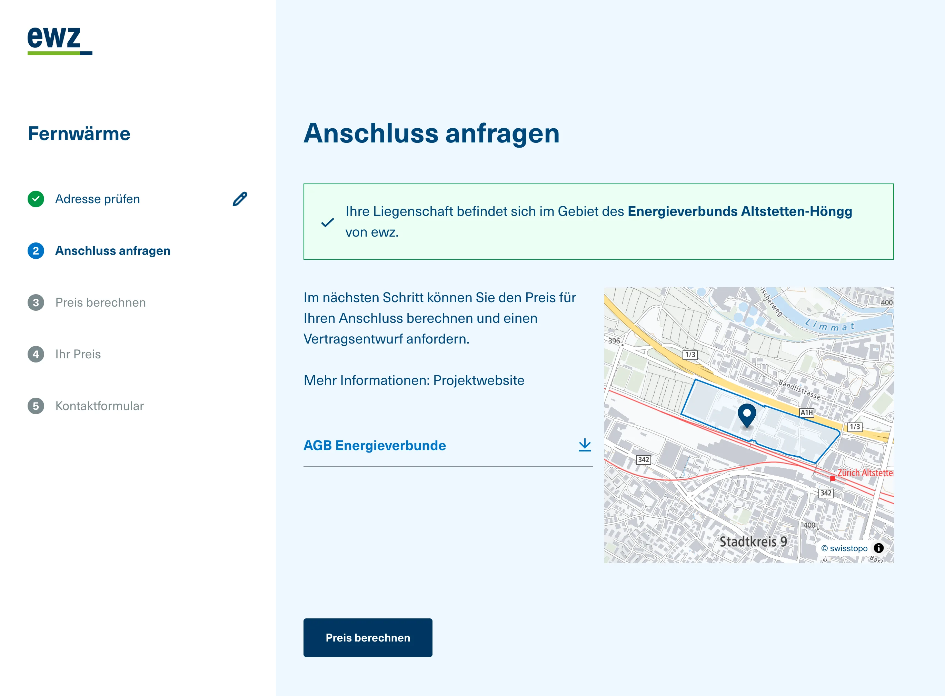
Task: Click the Limmat river label on map
Action: [x=829, y=325]
